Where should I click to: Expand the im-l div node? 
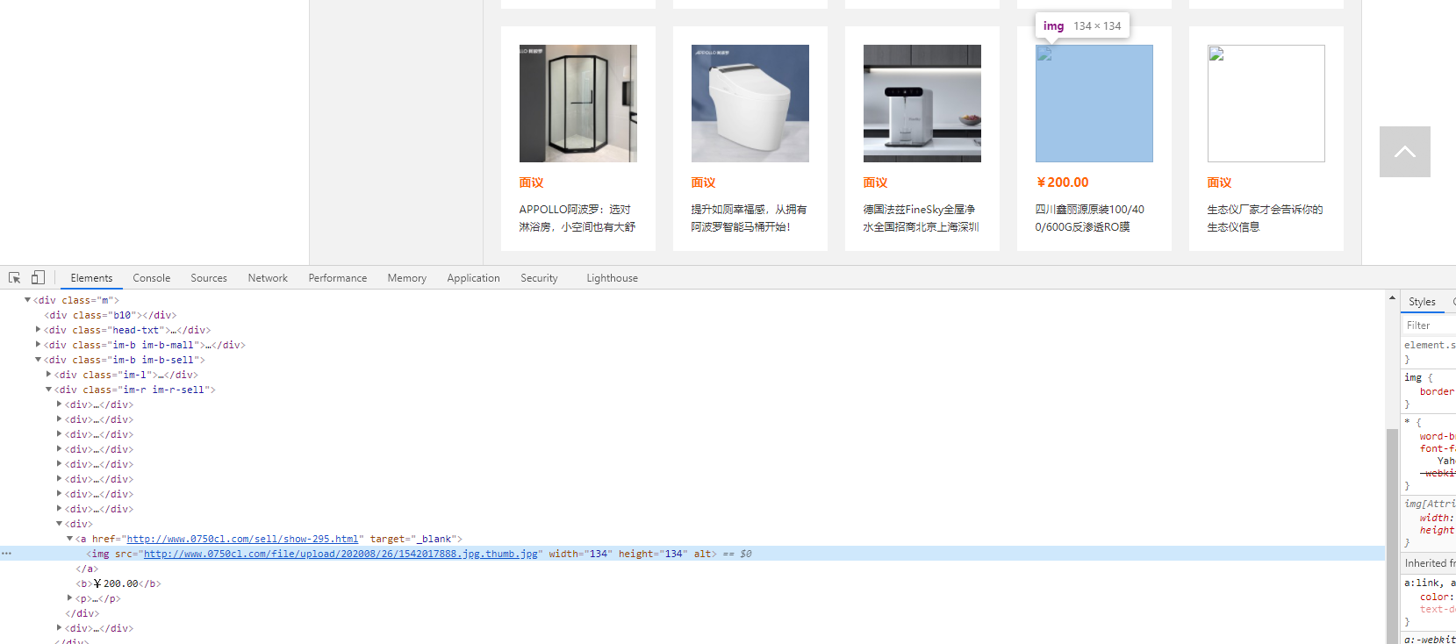[x=48, y=375]
